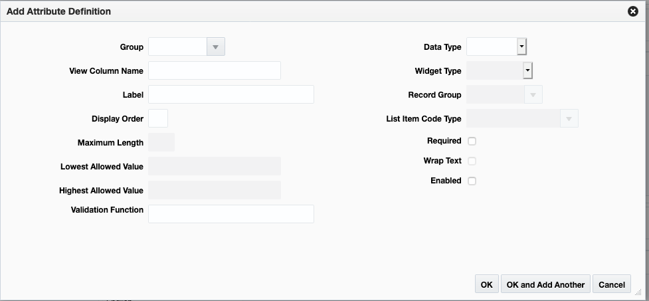The image size is (649, 301).
Task: Focus the Label text field
Action: click(x=231, y=94)
